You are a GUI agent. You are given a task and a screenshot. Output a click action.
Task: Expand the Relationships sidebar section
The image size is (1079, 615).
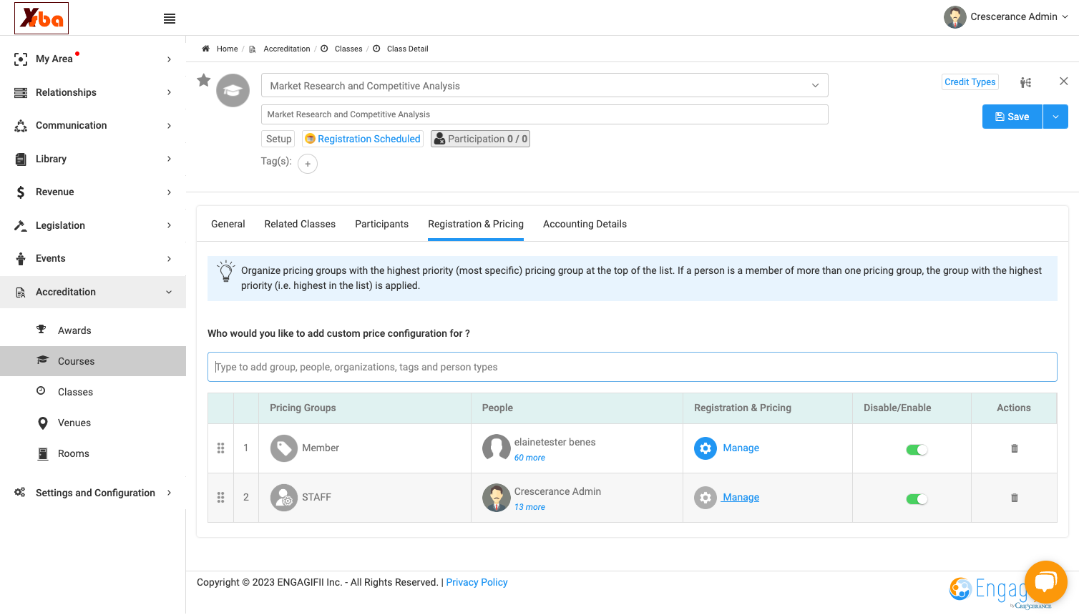coord(93,92)
